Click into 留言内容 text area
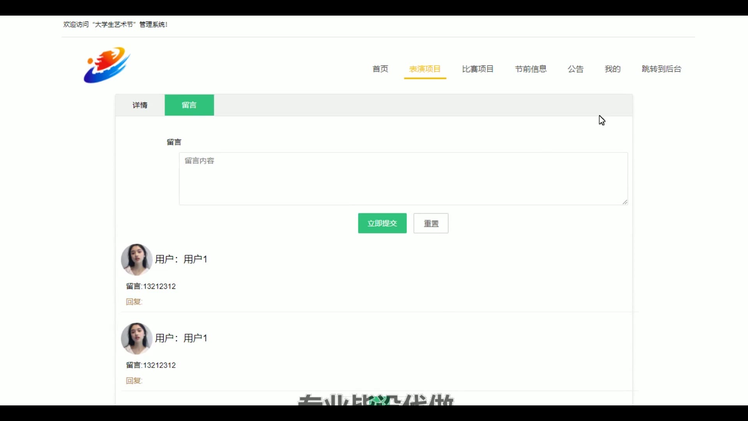 tap(403, 179)
